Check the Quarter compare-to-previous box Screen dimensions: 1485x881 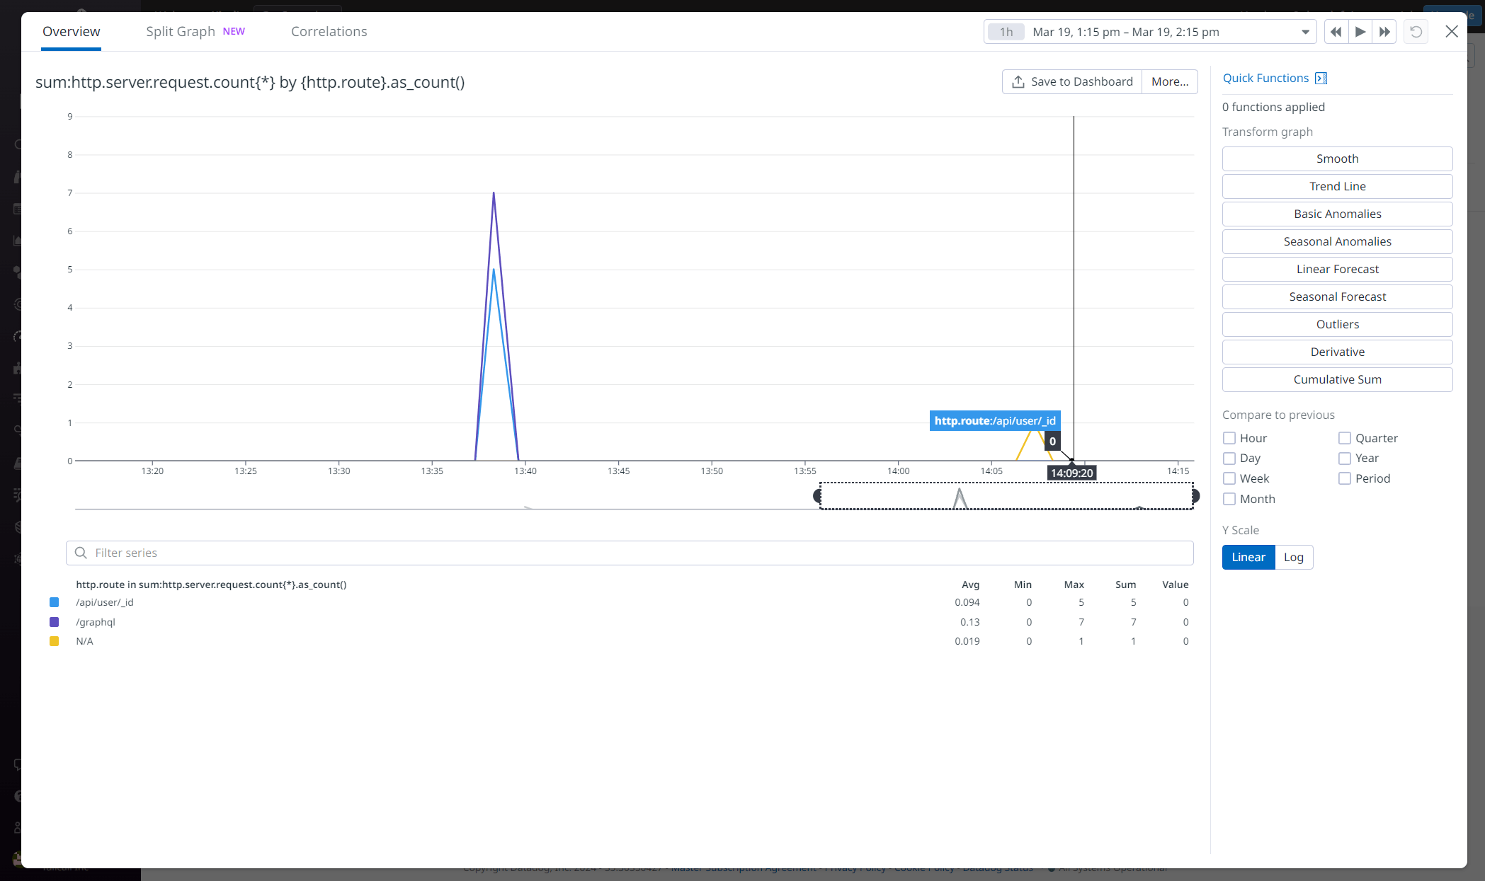[1343, 437]
